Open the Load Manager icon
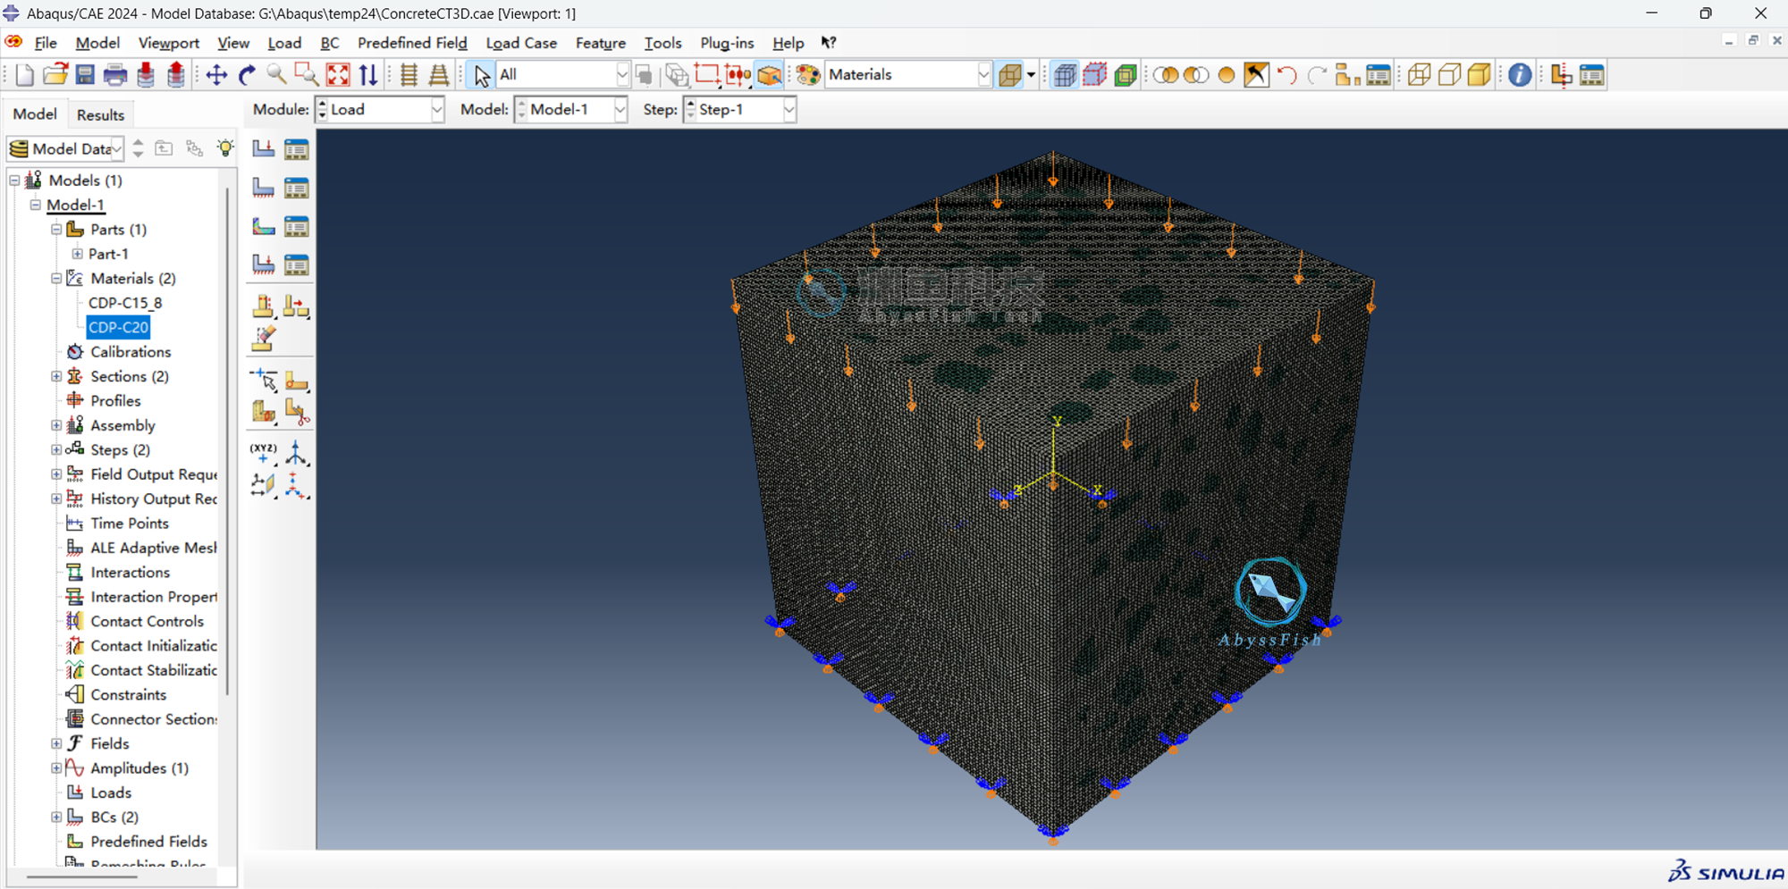The height and width of the screenshot is (889, 1788). (296, 149)
